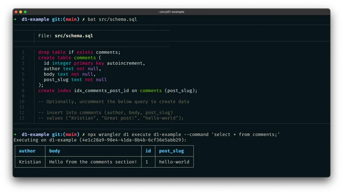Click the 'Kristian' table cell

tap(30, 162)
